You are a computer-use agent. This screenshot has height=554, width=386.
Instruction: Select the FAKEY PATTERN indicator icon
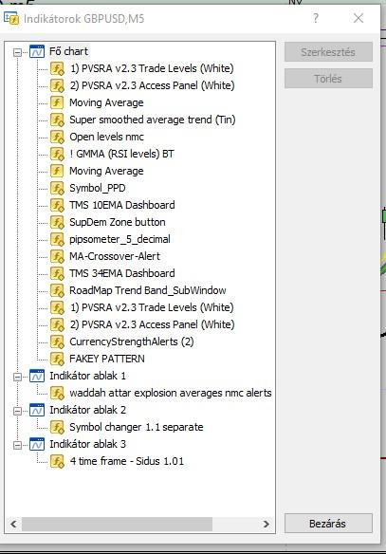57,359
